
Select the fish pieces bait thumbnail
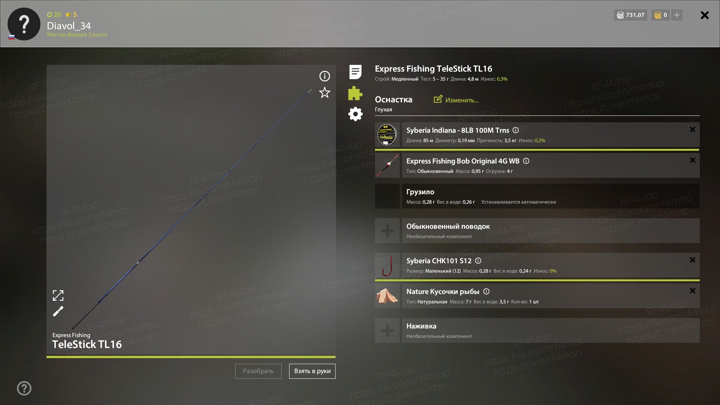click(x=387, y=296)
